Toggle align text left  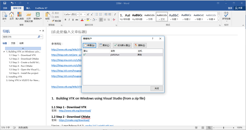coord(101,19)
